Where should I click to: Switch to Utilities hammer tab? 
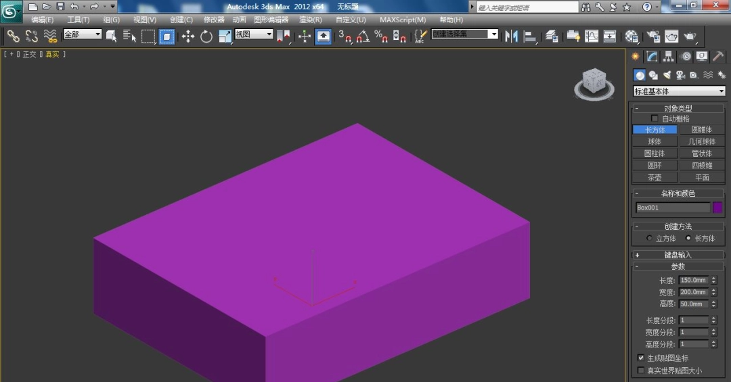(x=718, y=56)
